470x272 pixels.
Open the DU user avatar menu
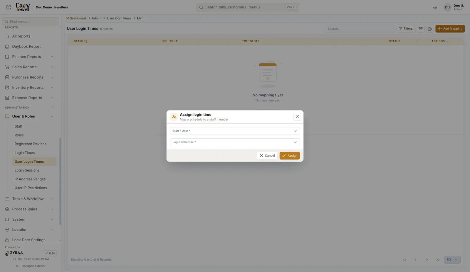click(x=447, y=7)
